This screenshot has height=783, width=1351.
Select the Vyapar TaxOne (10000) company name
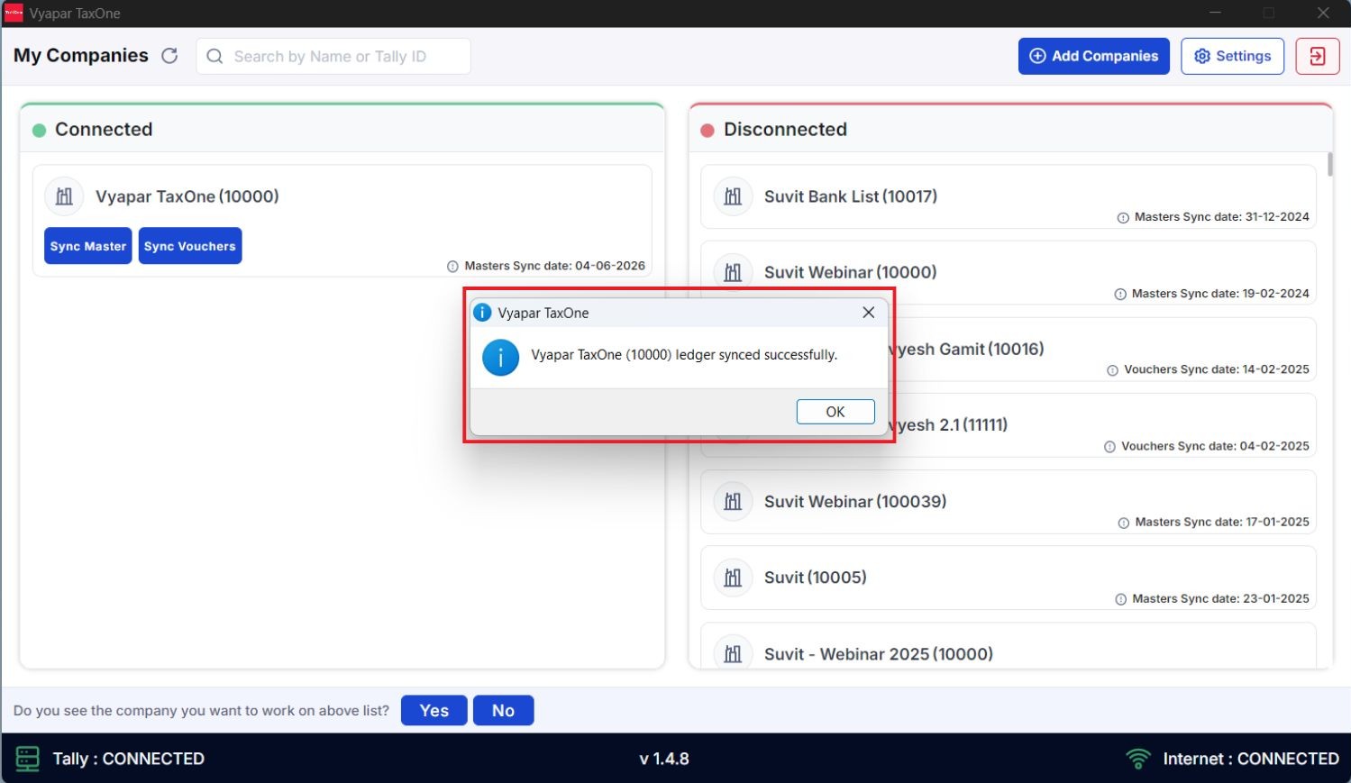[187, 196]
